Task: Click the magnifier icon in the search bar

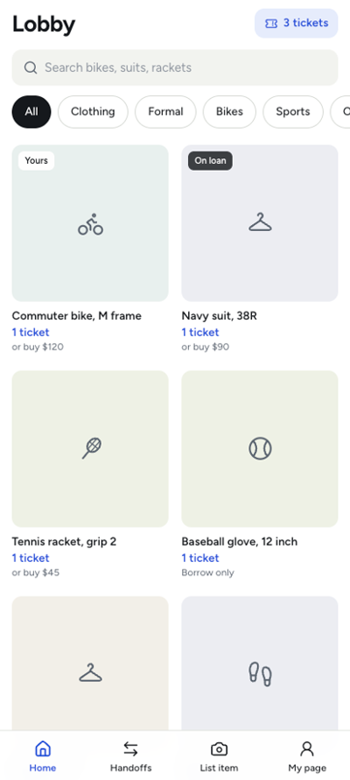Action: tap(31, 67)
